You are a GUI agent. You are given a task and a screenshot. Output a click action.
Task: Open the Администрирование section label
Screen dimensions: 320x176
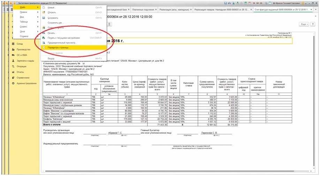[x=27, y=83]
